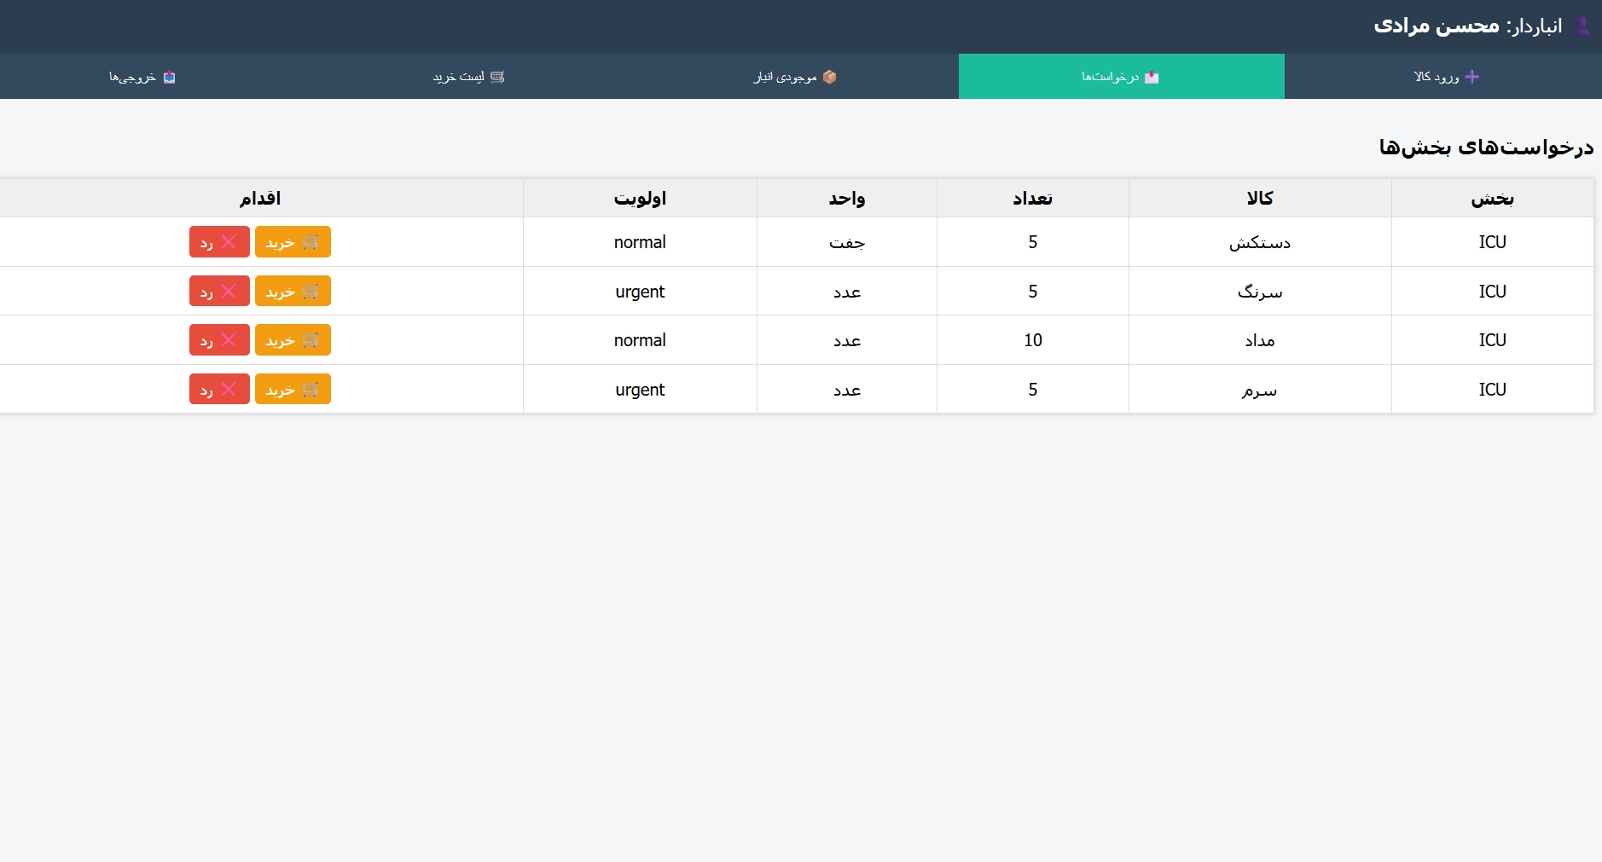Reject the سرنگ request
The height and width of the screenshot is (862, 1602).
tap(219, 292)
